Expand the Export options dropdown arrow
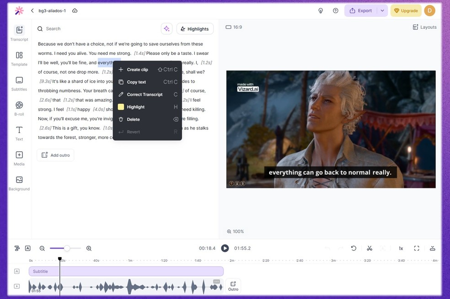The height and width of the screenshot is (299, 450). click(x=382, y=11)
